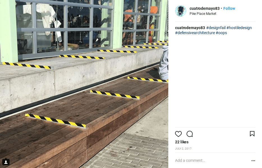Open cuatrodemayo83's profile picture avatar

coord(180,11)
